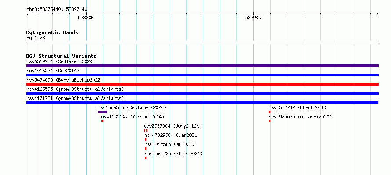Open nsv5565785 (Ebert2021) label

(x=174, y=154)
